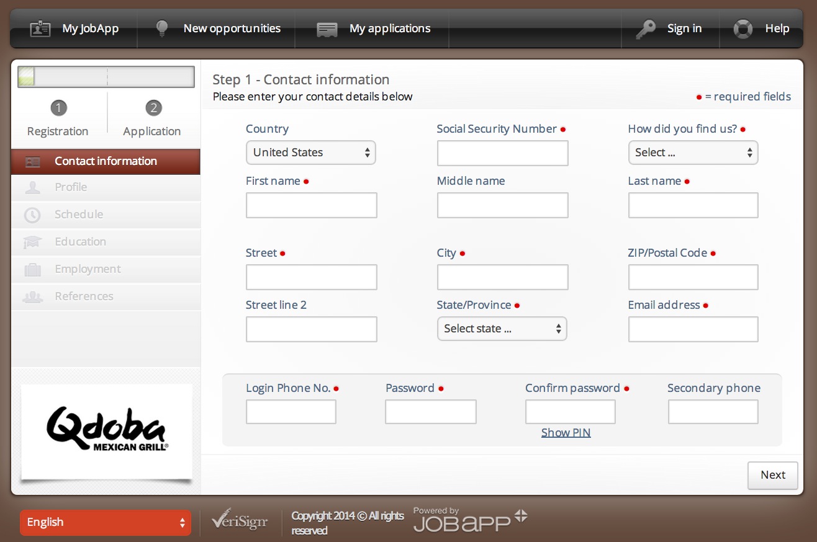Image resolution: width=817 pixels, height=542 pixels.
Task: Click the Profile person icon
Action: (32, 187)
